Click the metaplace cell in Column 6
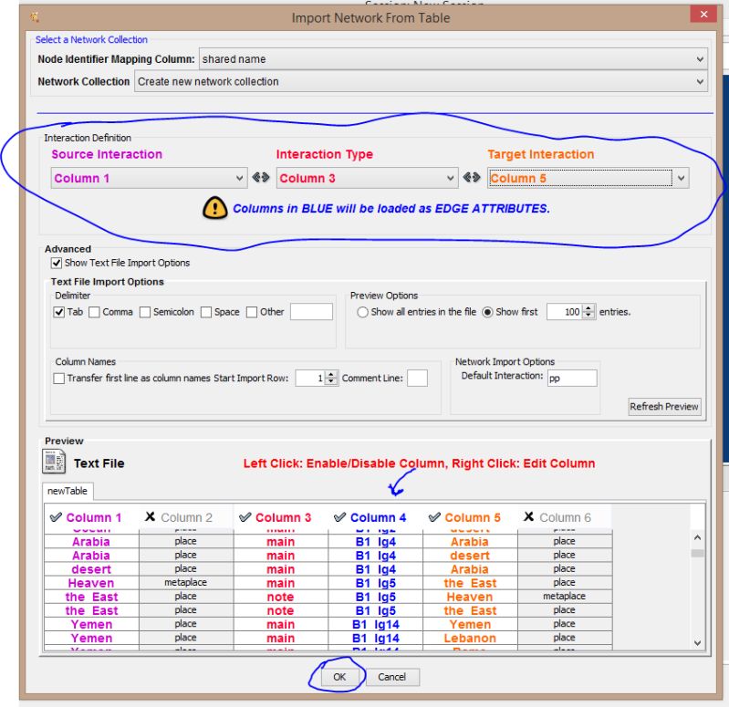Viewport: 729px width, 707px height. point(564,597)
